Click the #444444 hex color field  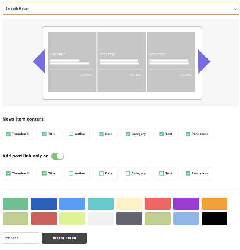click(x=21, y=238)
